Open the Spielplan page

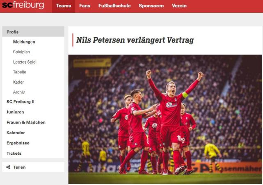click(21, 52)
